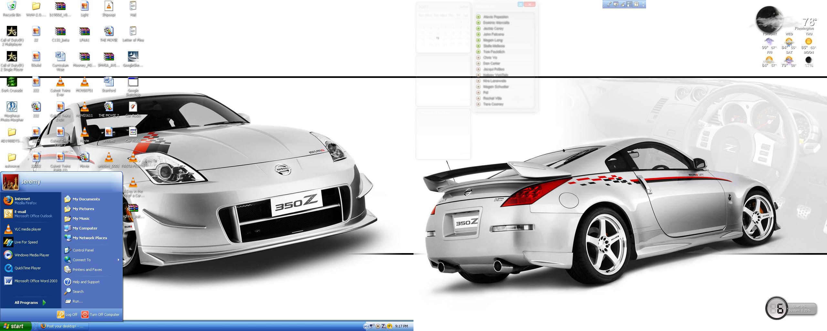Open My Music from the Start menu
The image size is (827, 331).
[92, 219]
